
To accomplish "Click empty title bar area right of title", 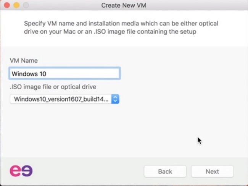I will tap(198, 5).
